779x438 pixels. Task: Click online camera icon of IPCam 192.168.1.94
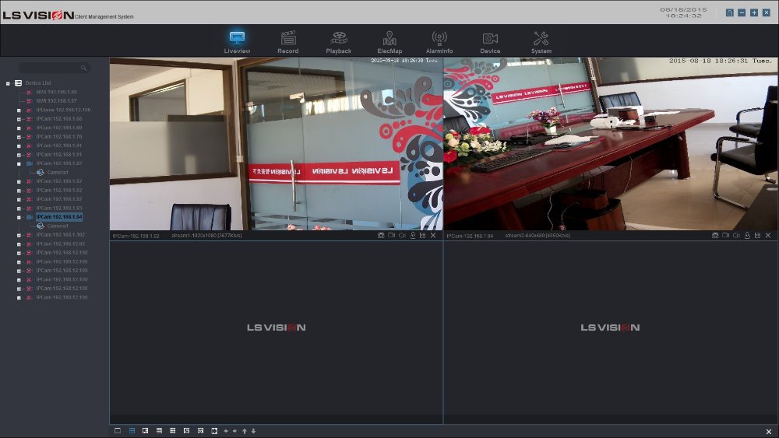tap(30, 217)
